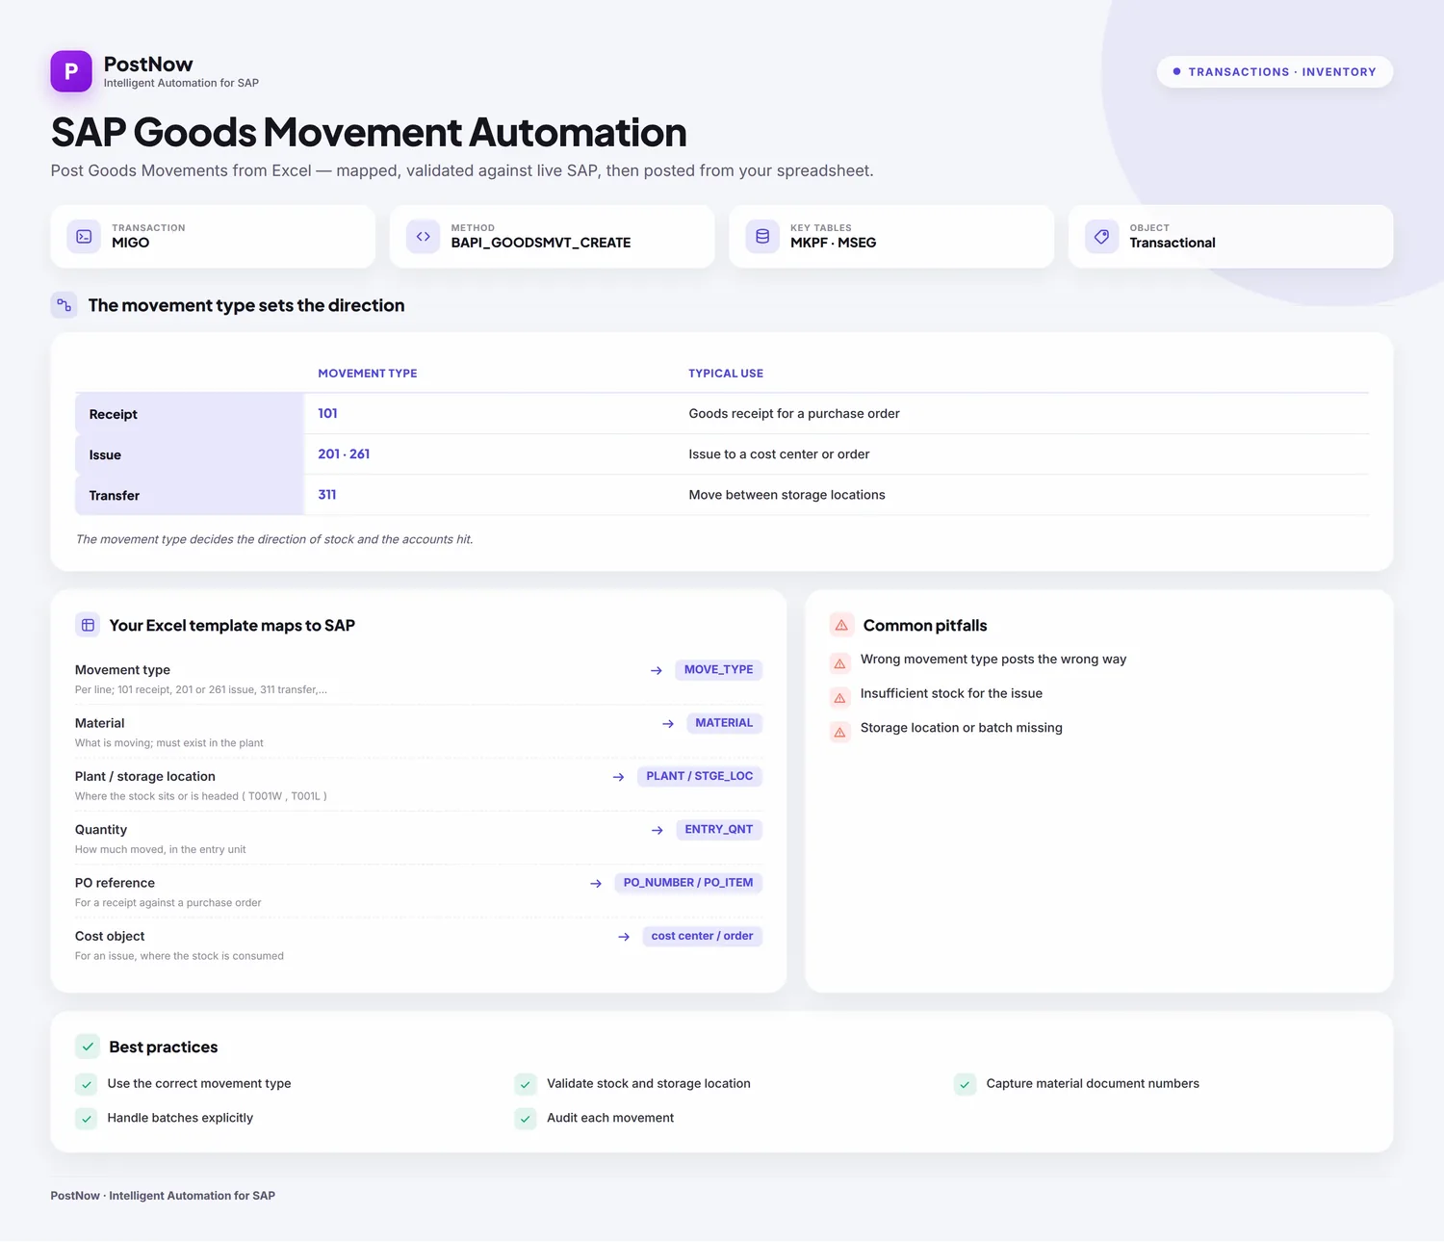Click the 'Cost object' mapping row label
Screen dimensions: 1444x1242
pyautogui.click(x=110, y=936)
